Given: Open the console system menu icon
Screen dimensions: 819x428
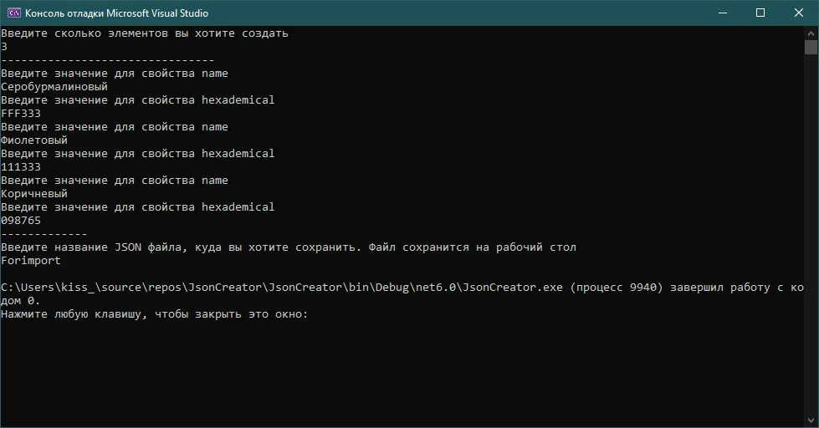Looking at the screenshot, I should [x=14, y=13].
